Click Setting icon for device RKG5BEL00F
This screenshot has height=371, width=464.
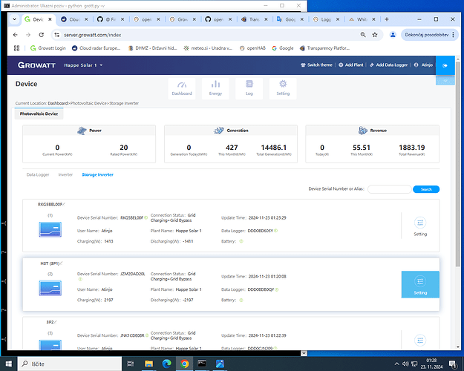[x=420, y=225]
